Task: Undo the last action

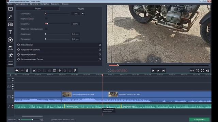Action: coord(17,71)
